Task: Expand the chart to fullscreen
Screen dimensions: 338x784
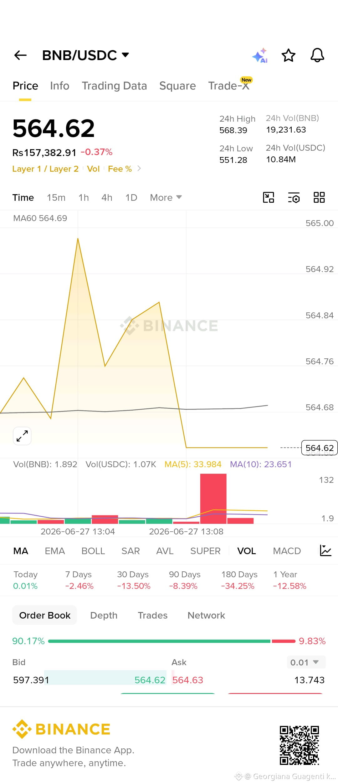Action: [22, 436]
